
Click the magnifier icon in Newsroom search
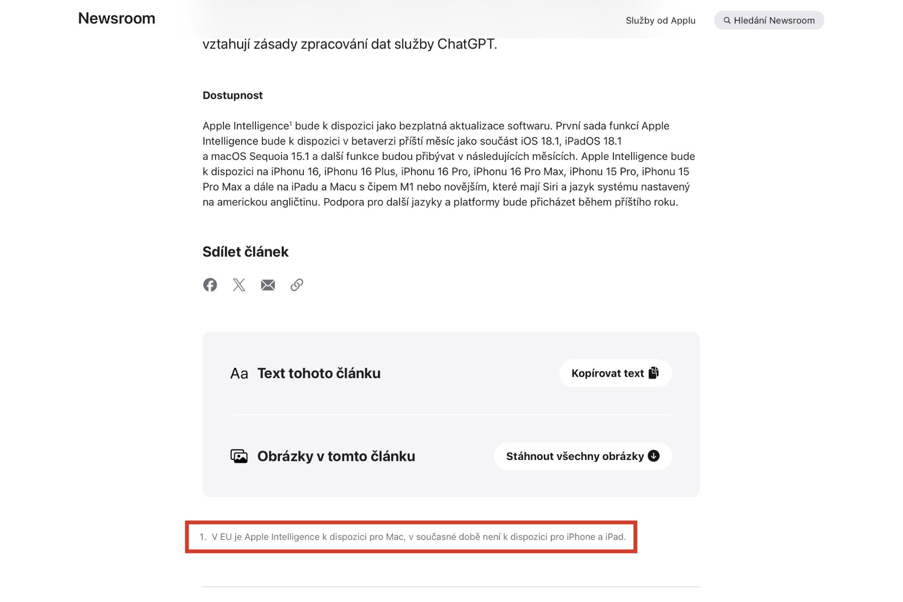point(727,20)
